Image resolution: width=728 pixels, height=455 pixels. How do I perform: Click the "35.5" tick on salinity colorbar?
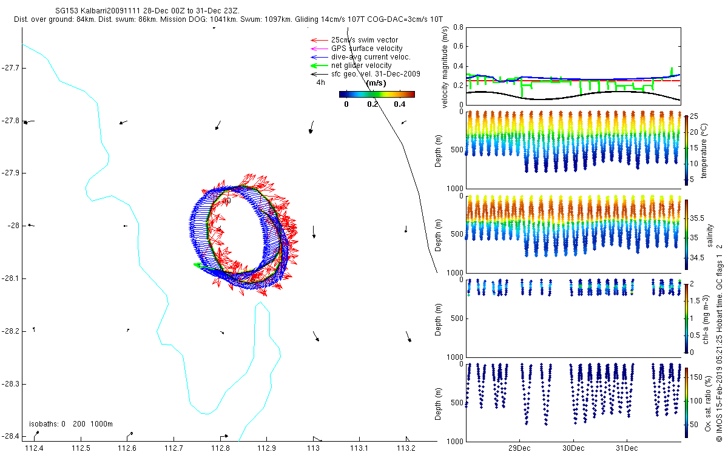(697, 217)
